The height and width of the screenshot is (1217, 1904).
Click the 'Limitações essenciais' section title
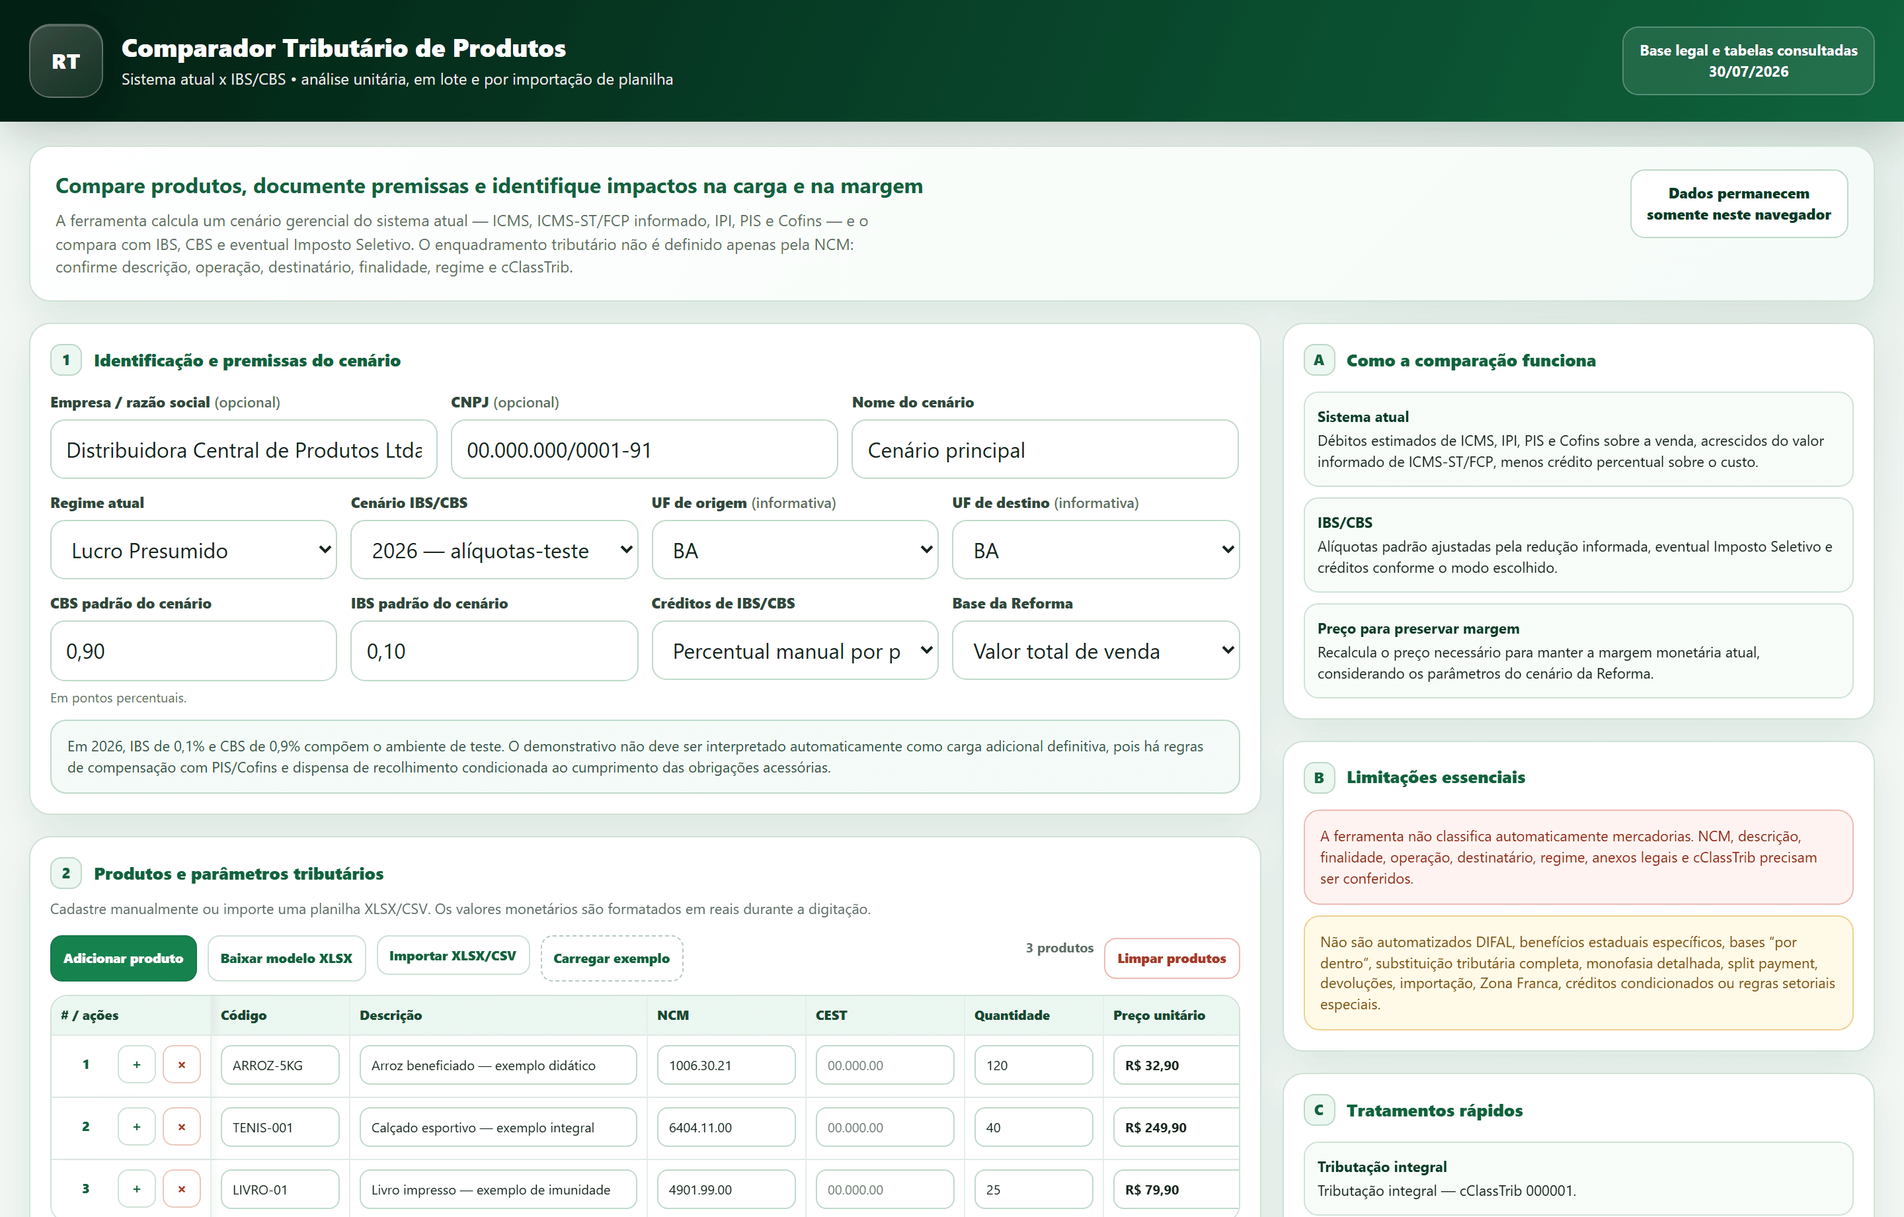pyautogui.click(x=1435, y=777)
